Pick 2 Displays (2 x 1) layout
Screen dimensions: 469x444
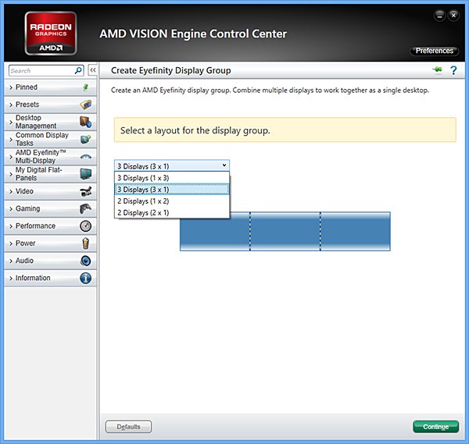172,212
